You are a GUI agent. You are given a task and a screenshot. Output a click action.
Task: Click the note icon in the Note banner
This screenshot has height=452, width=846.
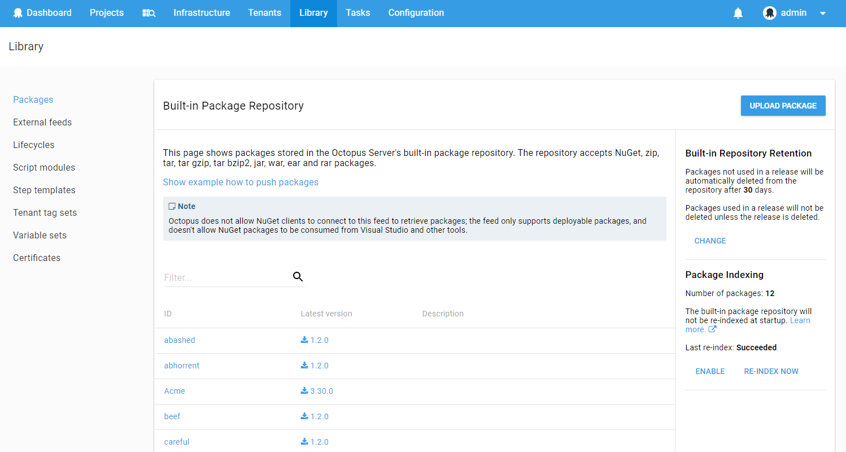tap(171, 206)
